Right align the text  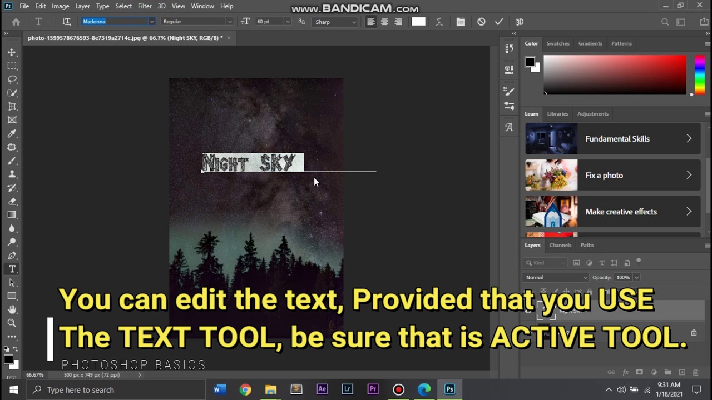pyautogui.click(x=398, y=22)
